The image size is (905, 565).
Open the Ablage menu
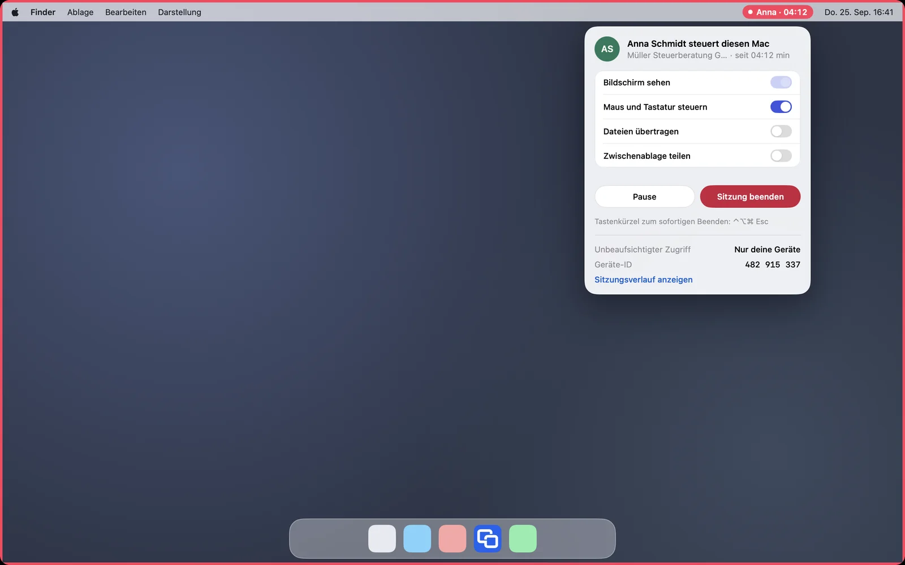tap(80, 12)
